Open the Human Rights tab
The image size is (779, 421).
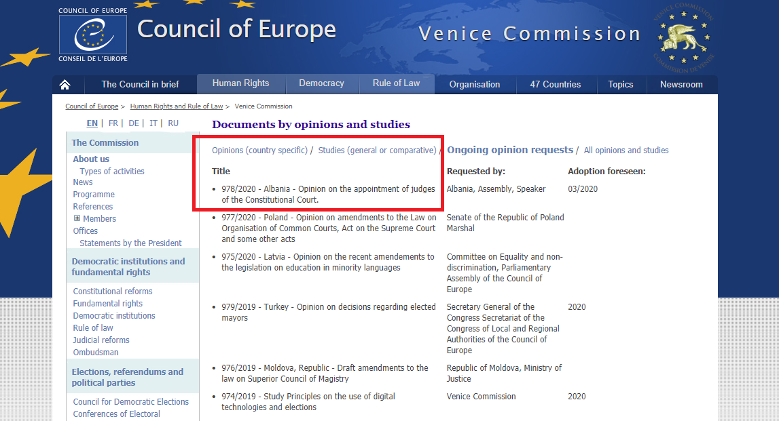tap(241, 83)
